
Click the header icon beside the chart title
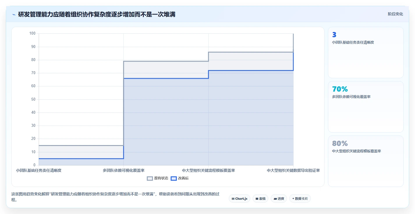14,14
